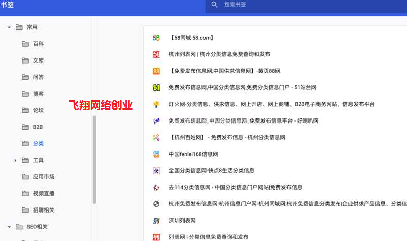The width and height of the screenshot is (407, 241).
Task: Open 中国fenlei168信息网 bookmark
Action: [x=193, y=154]
